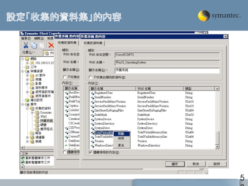Click the greyed Paste toolbar icon

point(42,45)
